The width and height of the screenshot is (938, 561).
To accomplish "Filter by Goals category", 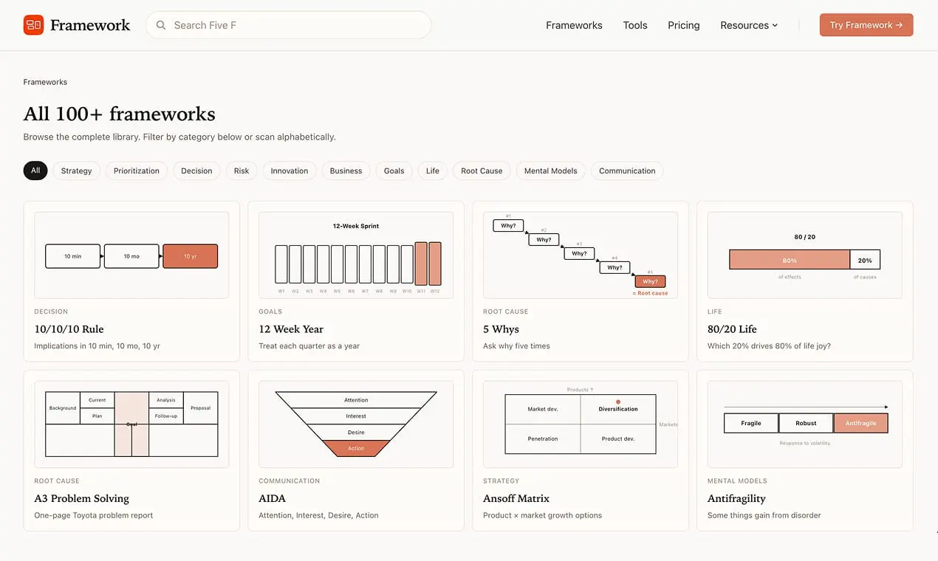I will click(394, 171).
